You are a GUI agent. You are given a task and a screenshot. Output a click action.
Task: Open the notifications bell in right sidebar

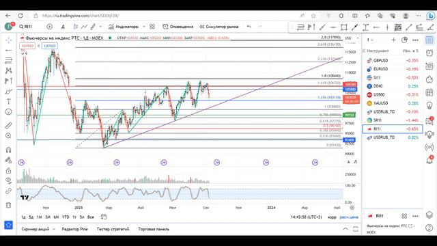click(x=429, y=160)
